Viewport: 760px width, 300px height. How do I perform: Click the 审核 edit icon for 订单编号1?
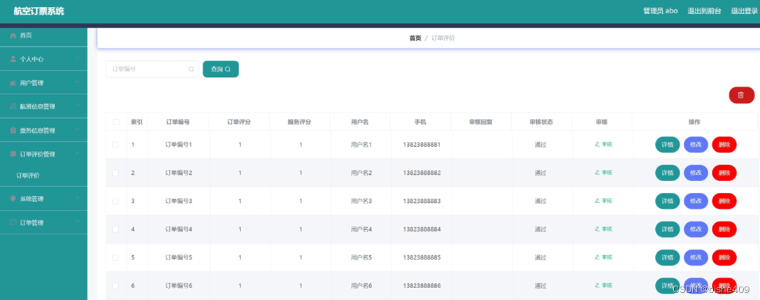pos(596,145)
